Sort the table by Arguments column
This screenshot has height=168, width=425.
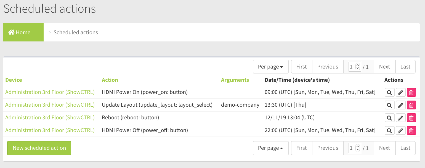pyautogui.click(x=235, y=80)
